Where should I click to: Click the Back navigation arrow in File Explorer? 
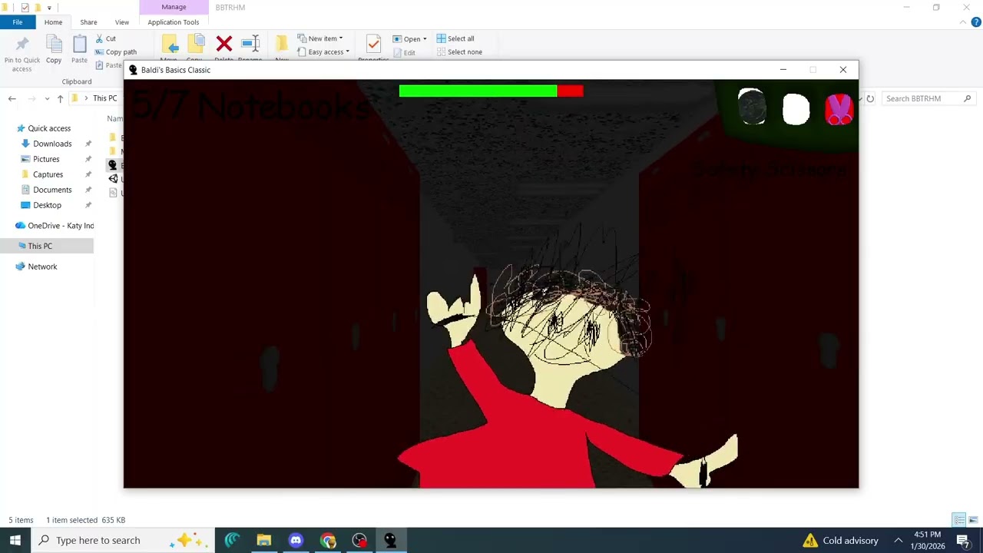point(12,98)
